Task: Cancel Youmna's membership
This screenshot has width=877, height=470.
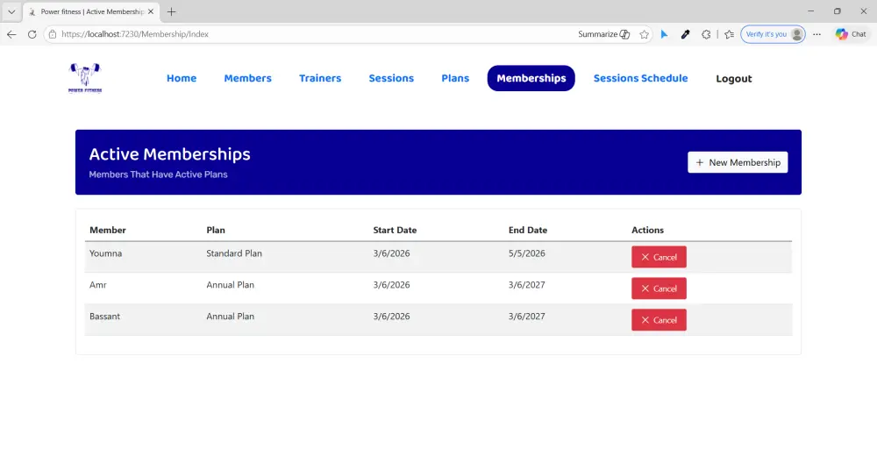Action: [x=659, y=258]
